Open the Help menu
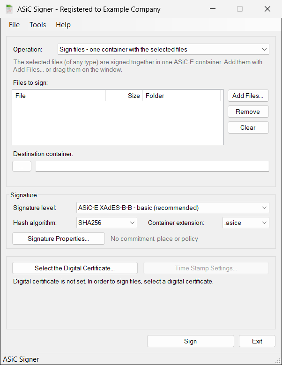Image resolution: width=282 pixels, height=365 pixels. pos(63,25)
